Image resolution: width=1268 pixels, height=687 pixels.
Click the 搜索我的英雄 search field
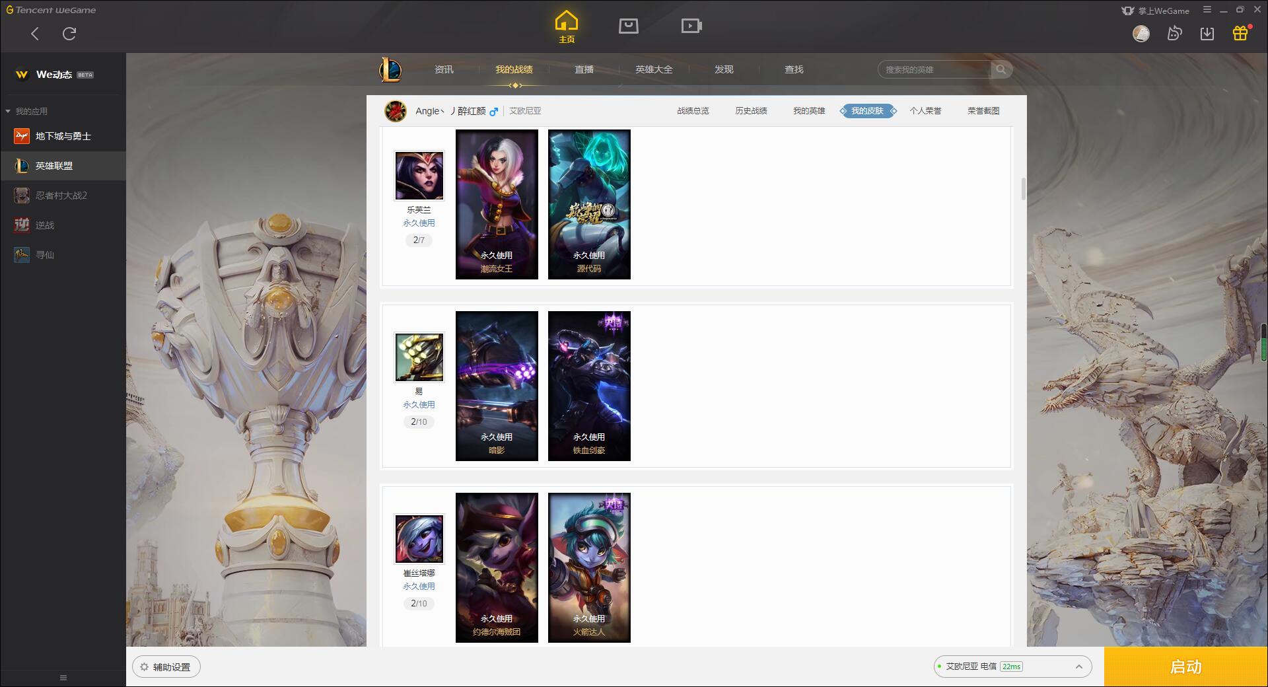click(934, 69)
